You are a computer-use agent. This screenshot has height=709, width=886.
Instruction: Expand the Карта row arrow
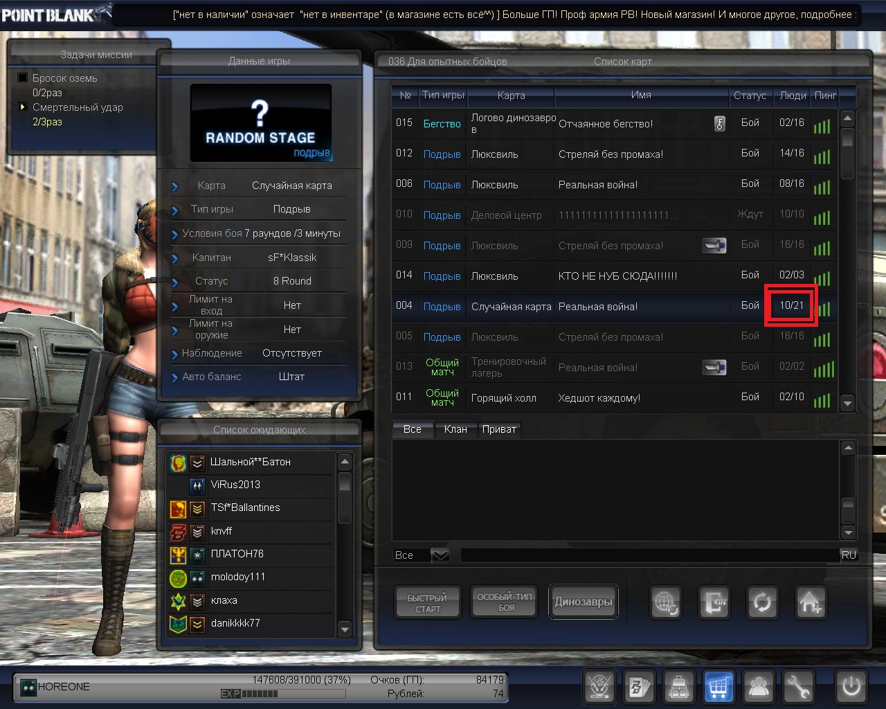coord(175,186)
